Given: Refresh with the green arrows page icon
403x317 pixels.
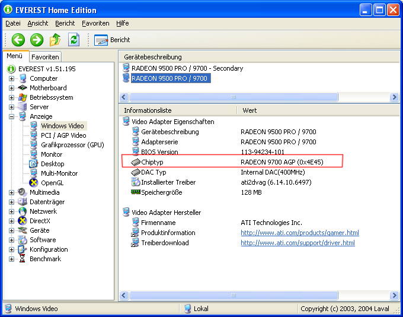Looking at the screenshot, I should tap(73, 40).
